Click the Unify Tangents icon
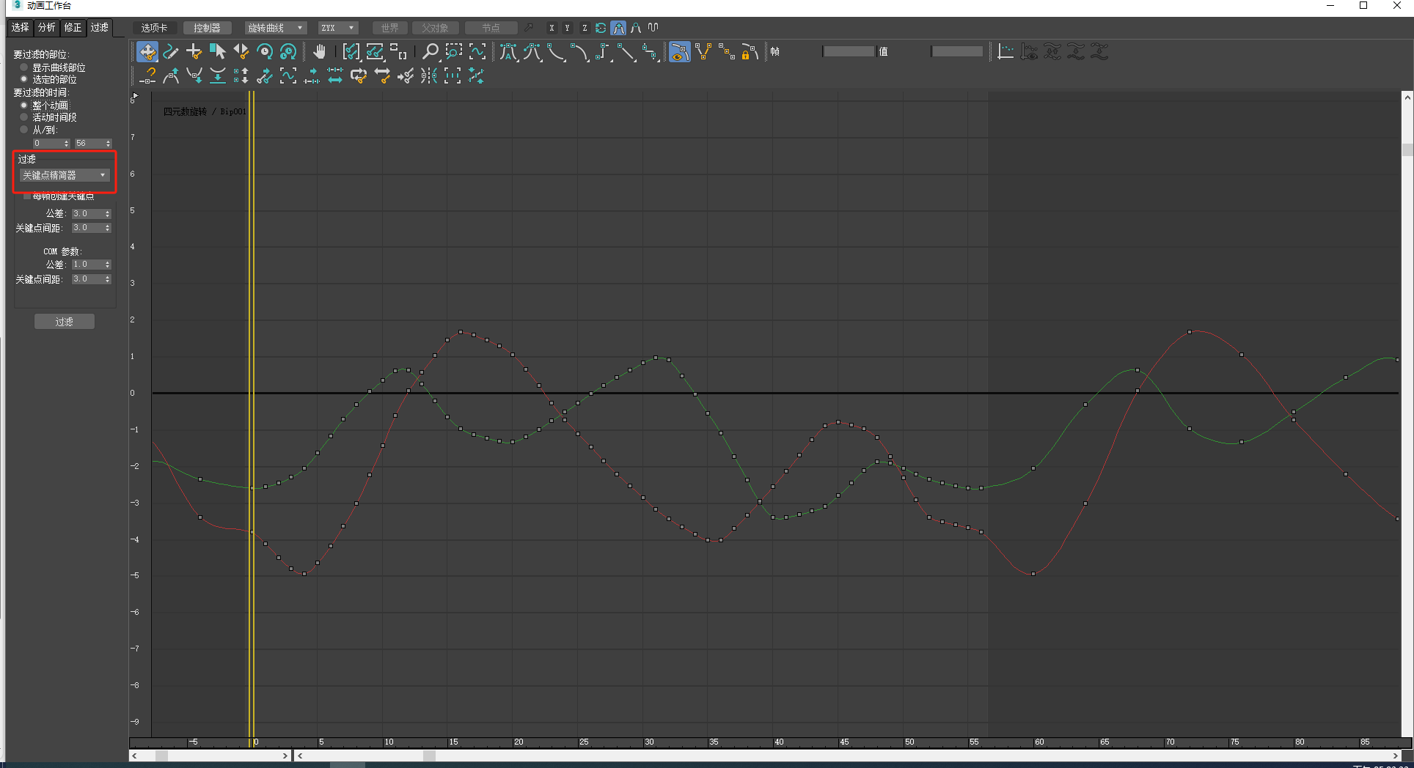 point(727,52)
